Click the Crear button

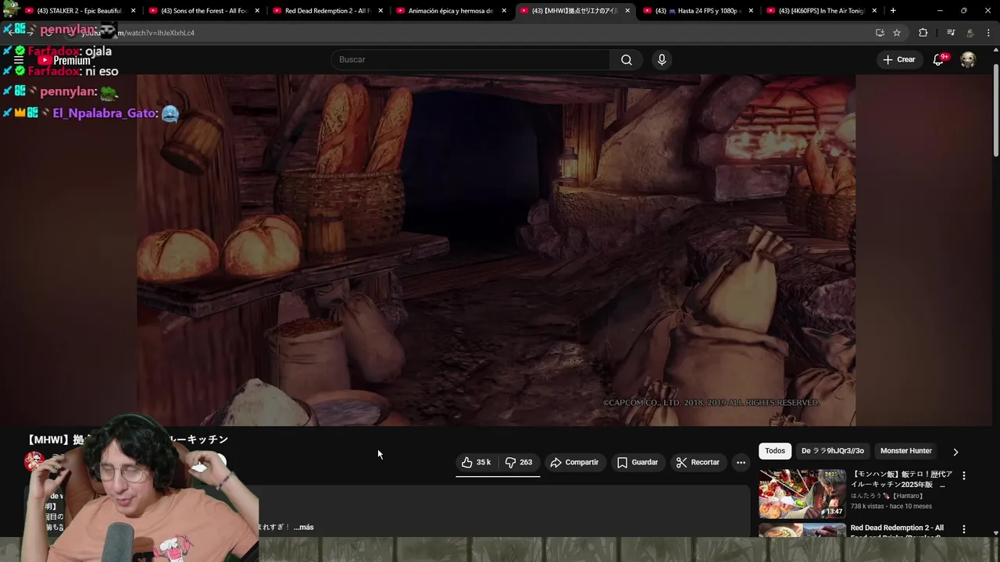[899, 60]
